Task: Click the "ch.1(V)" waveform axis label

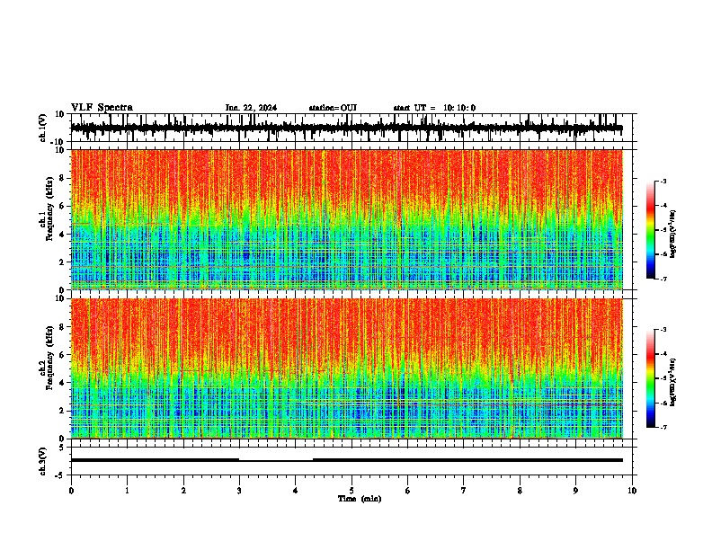Action: pyautogui.click(x=43, y=128)
